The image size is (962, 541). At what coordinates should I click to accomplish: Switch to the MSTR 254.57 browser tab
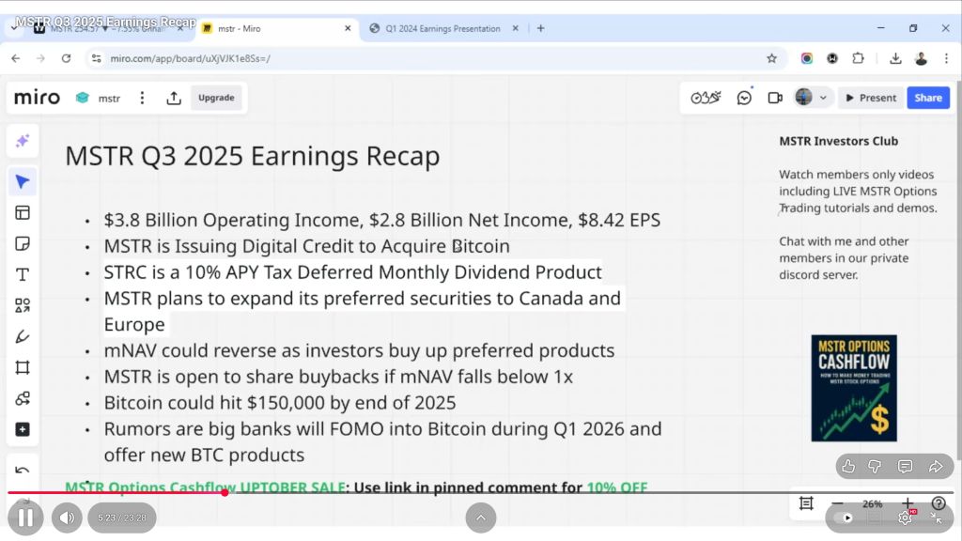103,28
